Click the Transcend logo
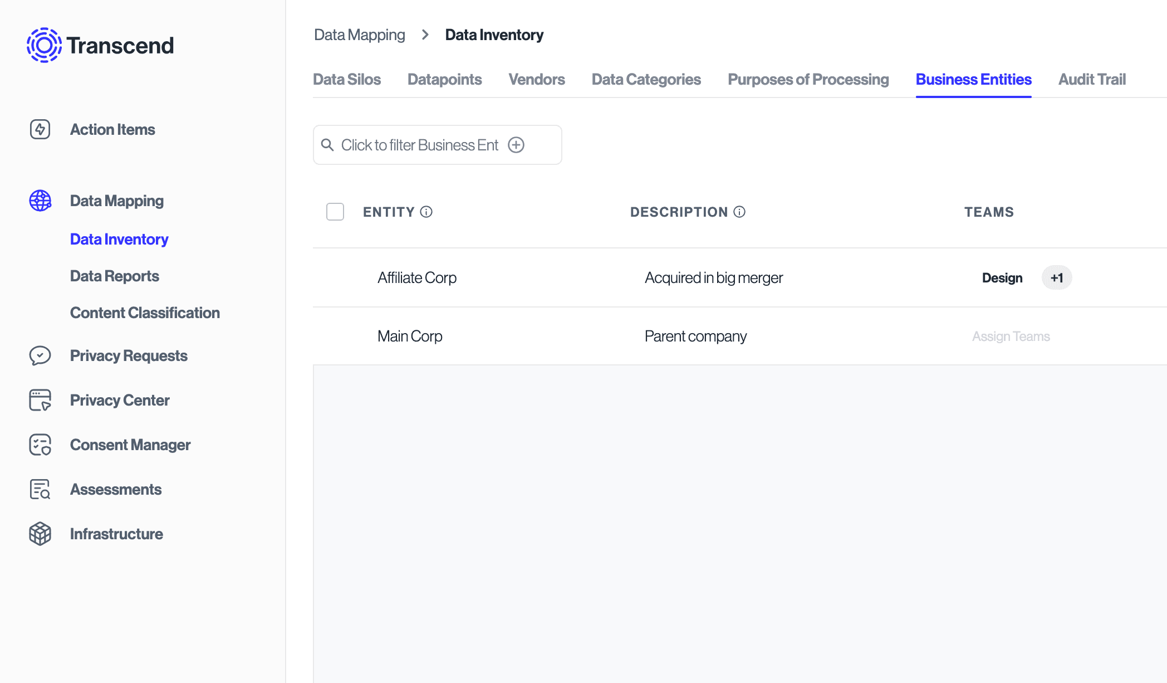The image size is (1167, 683). (x=100, y=45)
